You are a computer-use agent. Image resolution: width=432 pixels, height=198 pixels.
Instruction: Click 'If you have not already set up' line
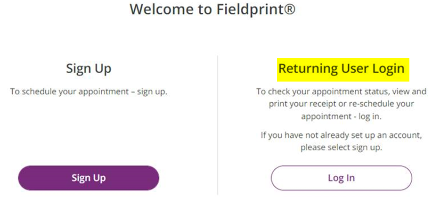click(x=341, y=135)
